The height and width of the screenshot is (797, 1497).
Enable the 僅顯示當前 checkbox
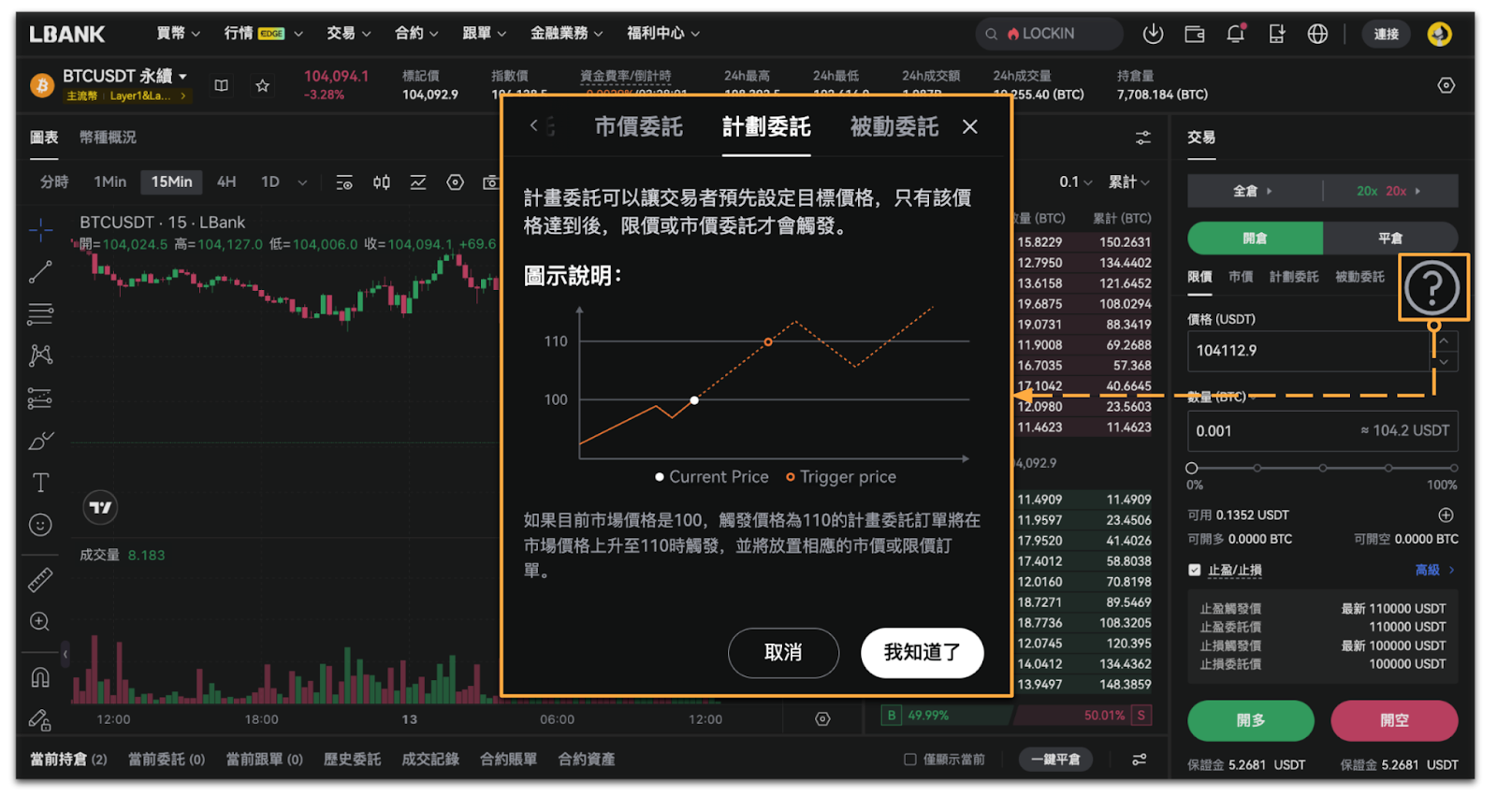tap(909, 760)
